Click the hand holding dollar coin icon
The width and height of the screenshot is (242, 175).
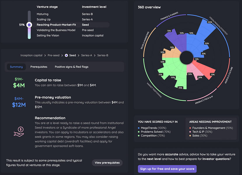point(19,132)
